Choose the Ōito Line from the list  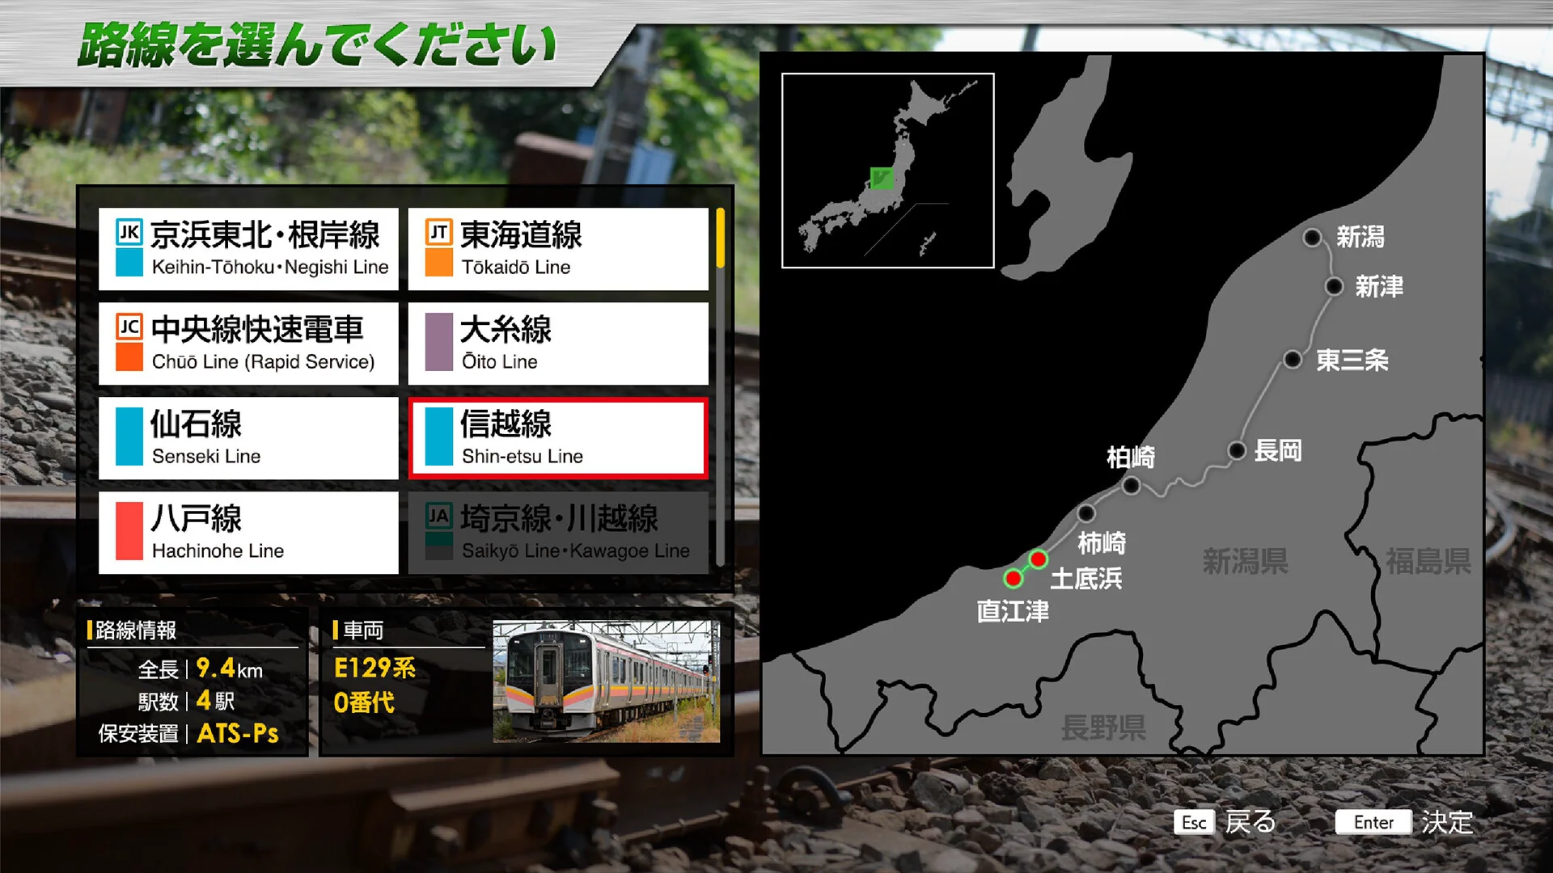pyautogui.click(x=558, y=344)
